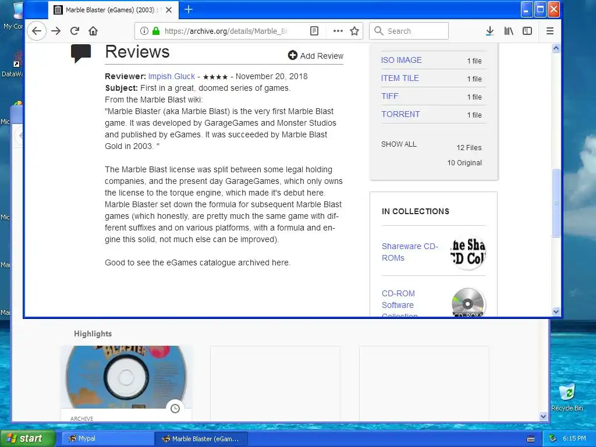Open the ISO IMAGE download option
This screenshot has width=596, height=447.
point(402,60)
